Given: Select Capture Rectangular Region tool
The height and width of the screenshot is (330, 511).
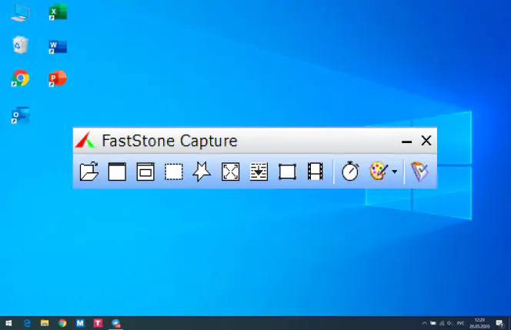Looking at the screenshot, I should pos(174,172).
